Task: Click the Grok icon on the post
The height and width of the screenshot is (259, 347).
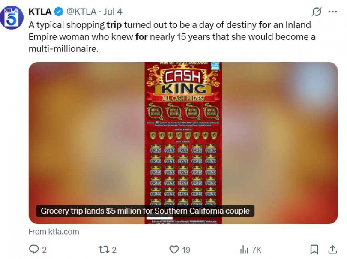Action: (x=317, y=12)
